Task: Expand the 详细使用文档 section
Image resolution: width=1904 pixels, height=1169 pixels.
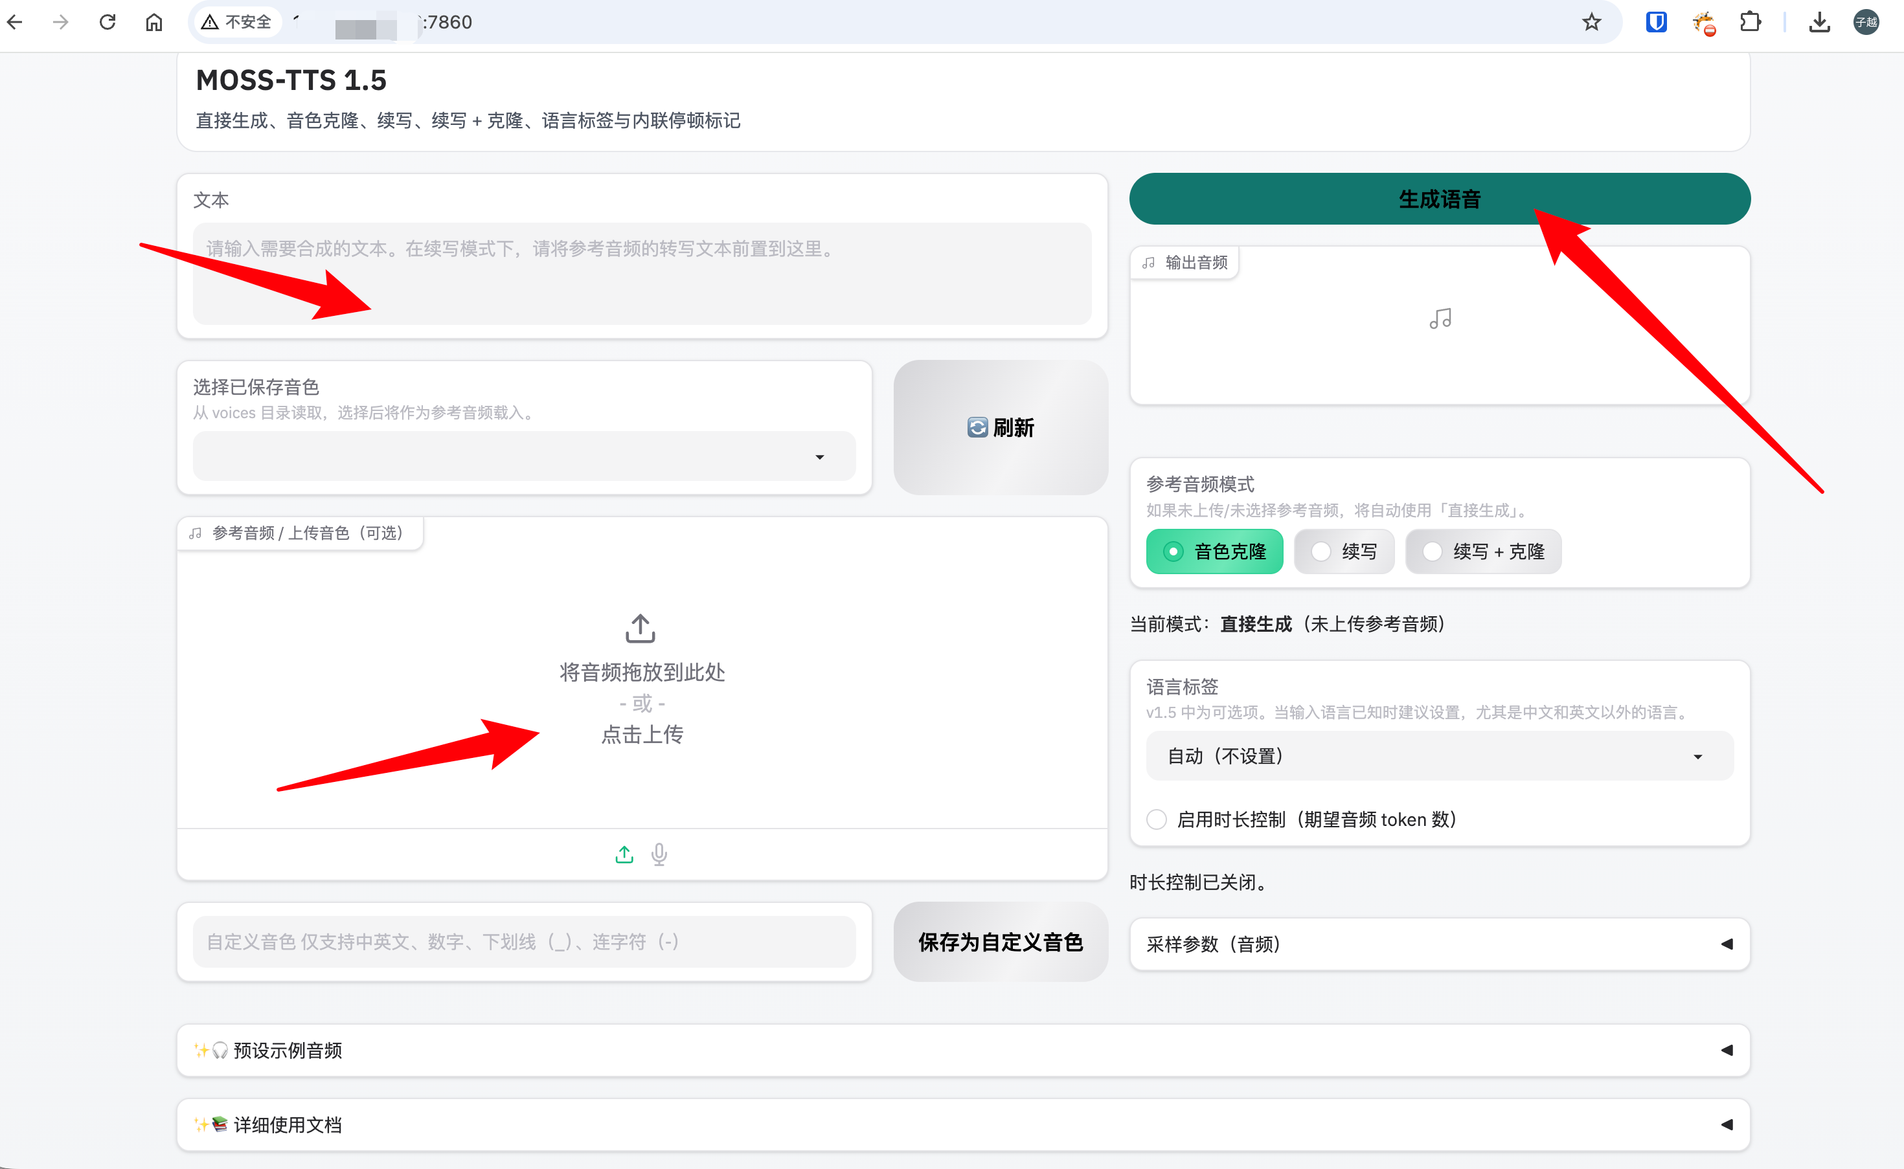Action: click(x=964, y=1125)
